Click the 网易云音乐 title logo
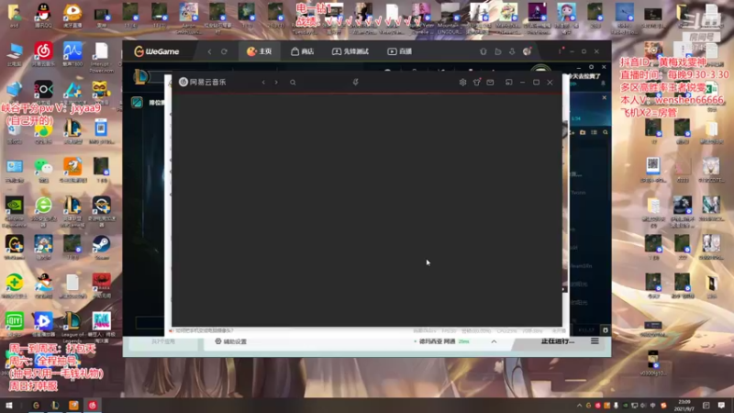 [202, 82]
